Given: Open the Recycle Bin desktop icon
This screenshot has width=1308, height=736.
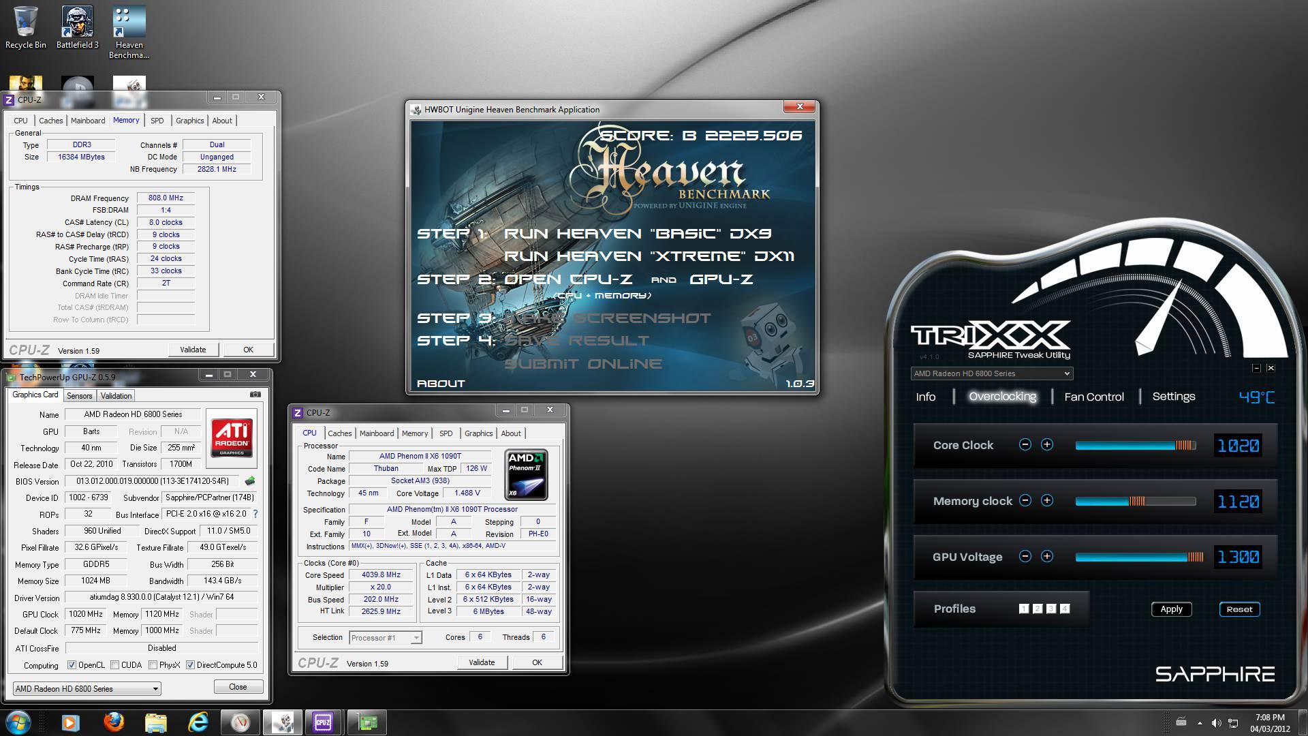Looking at the screenshot, I should coord(26,29).
